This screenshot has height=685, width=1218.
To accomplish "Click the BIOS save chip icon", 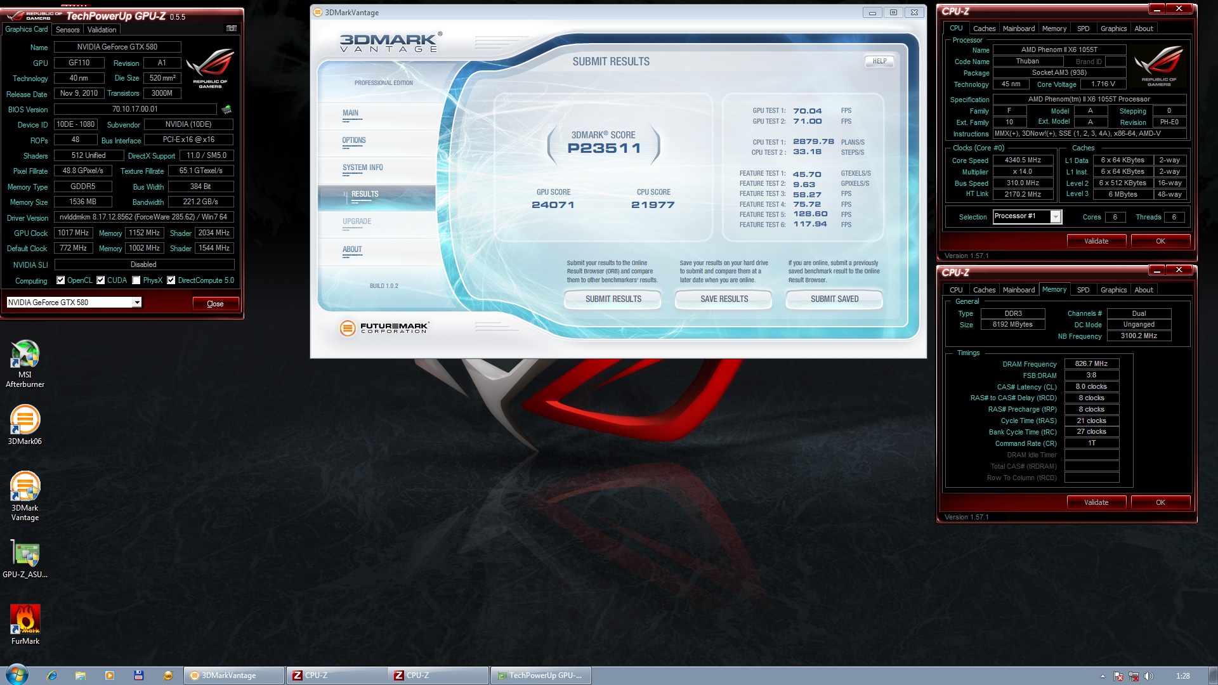I will 226,110.
